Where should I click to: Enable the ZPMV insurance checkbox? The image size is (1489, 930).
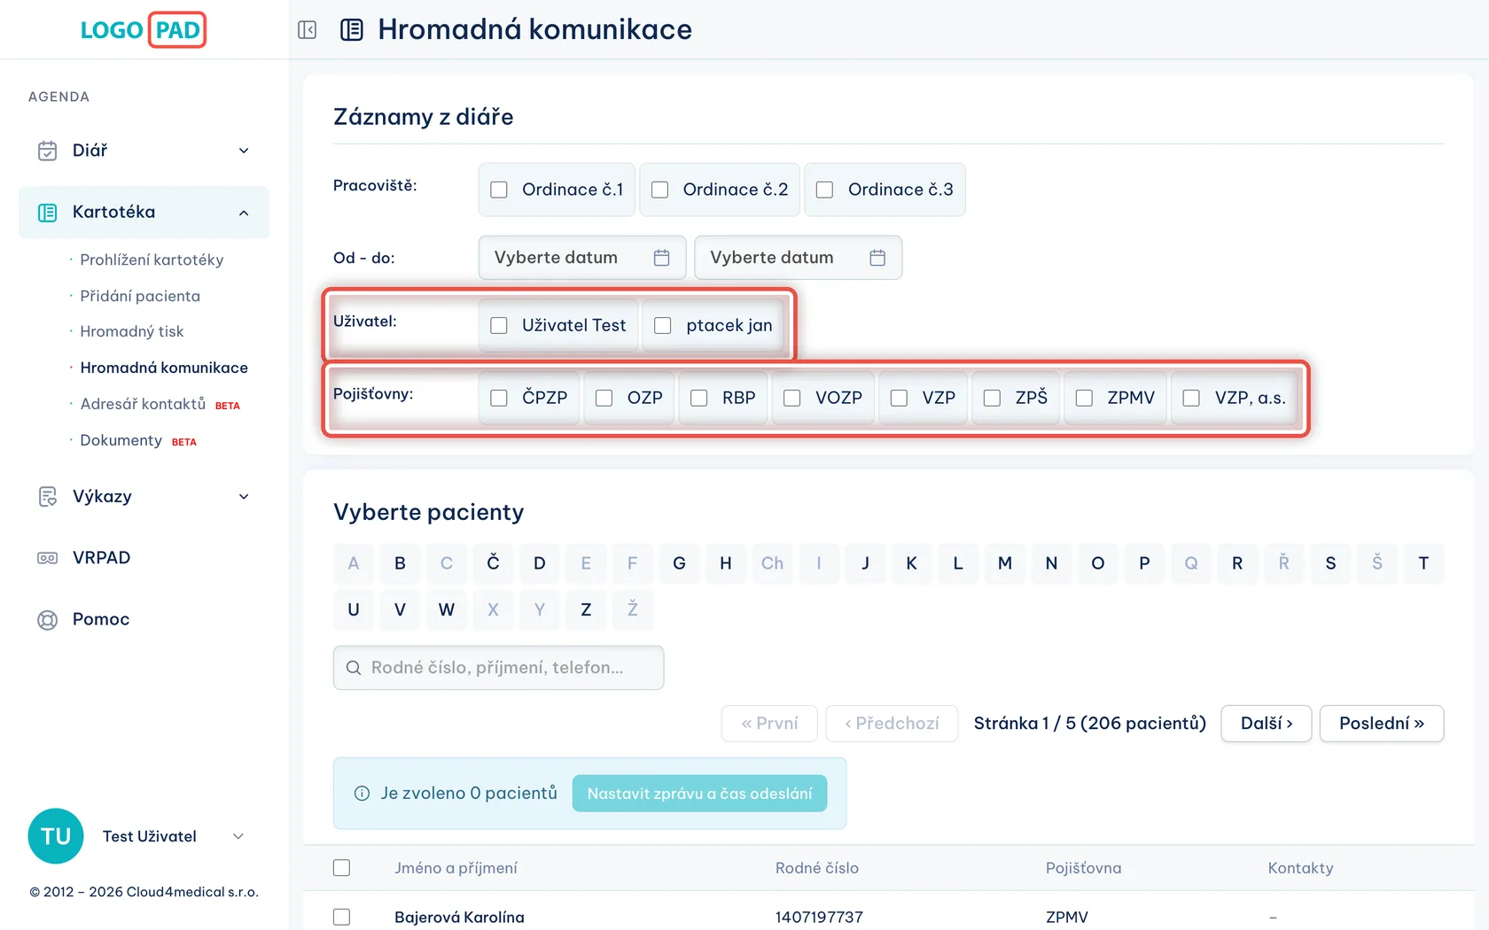[x=1084, y=399]
